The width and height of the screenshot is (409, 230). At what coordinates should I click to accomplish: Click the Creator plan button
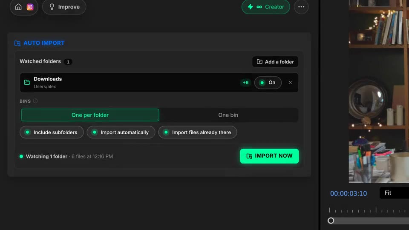point(265,7)
